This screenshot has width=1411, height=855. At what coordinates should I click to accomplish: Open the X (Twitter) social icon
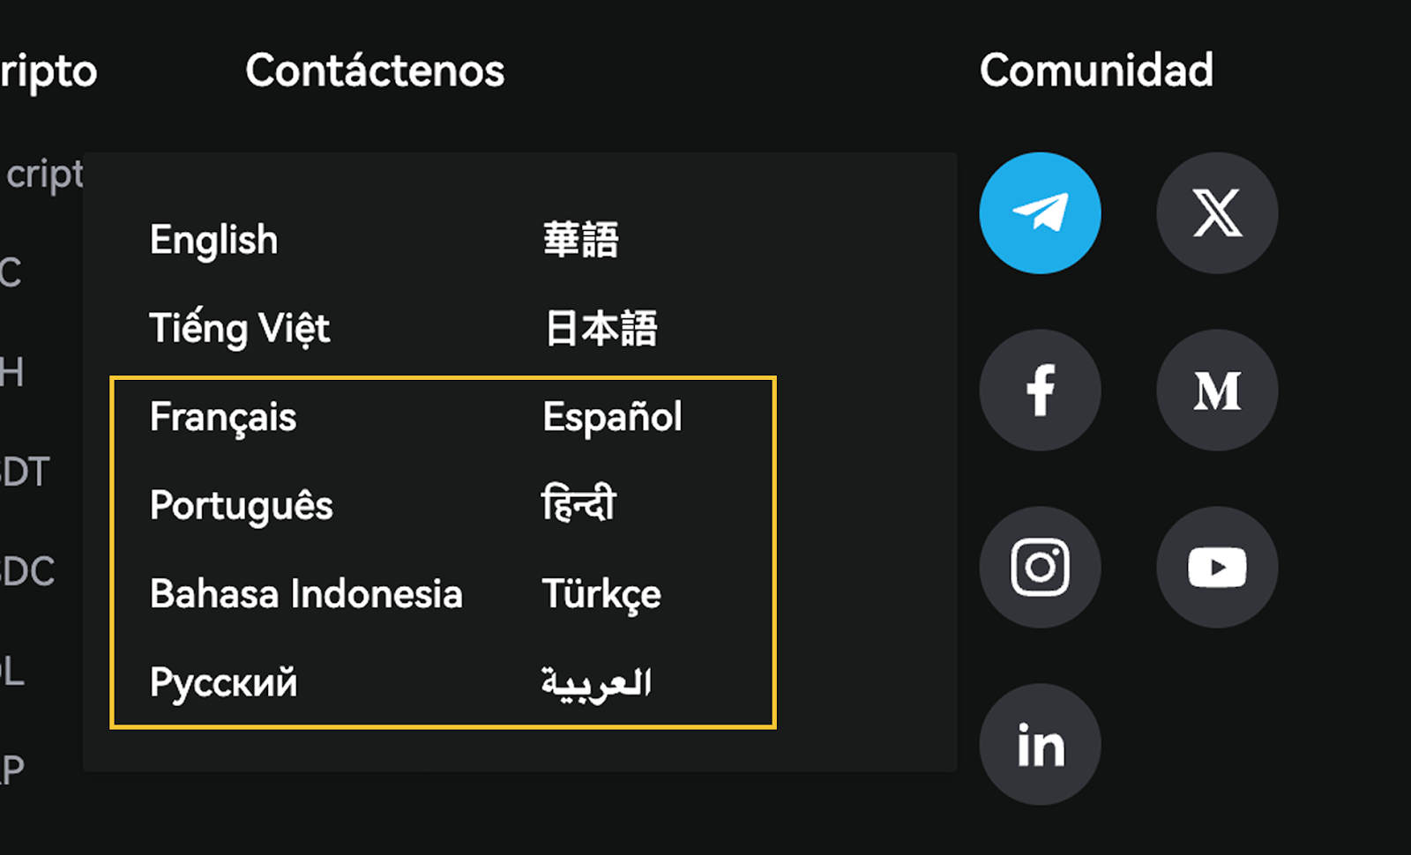pyautogui.click(x=1217, y=213)
